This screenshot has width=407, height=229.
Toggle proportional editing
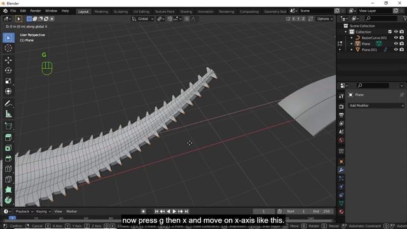click(x=187, y=18)
